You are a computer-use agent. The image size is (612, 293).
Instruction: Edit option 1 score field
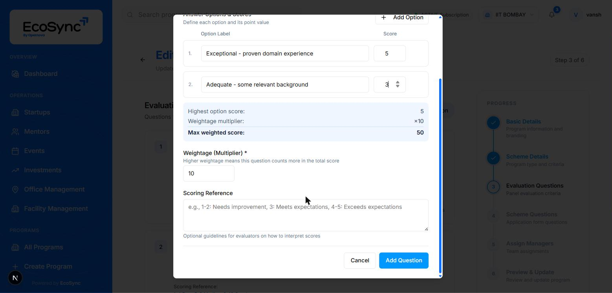[390, 53]
